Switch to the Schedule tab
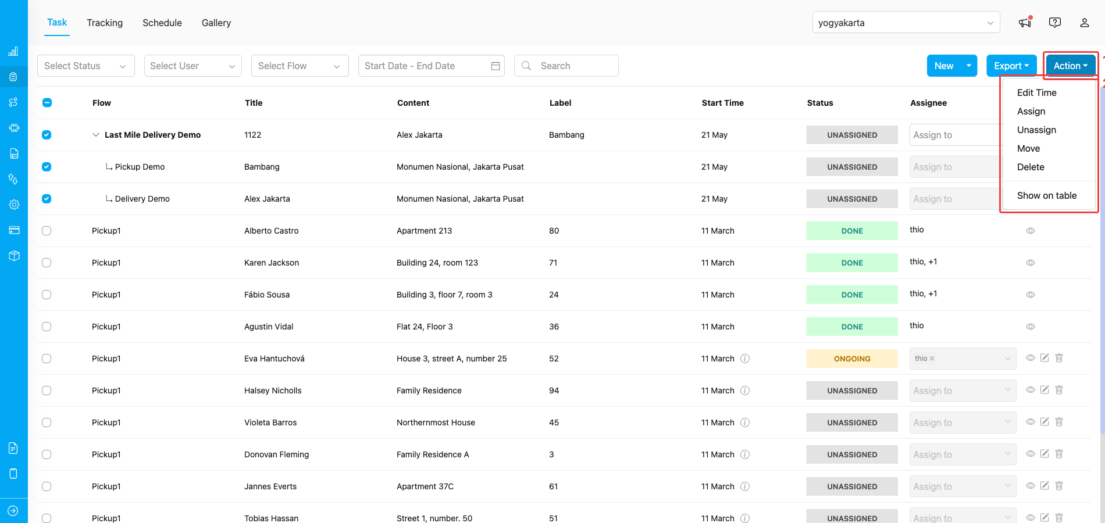This screenshot has width=1105, height=523. point(162,23)
